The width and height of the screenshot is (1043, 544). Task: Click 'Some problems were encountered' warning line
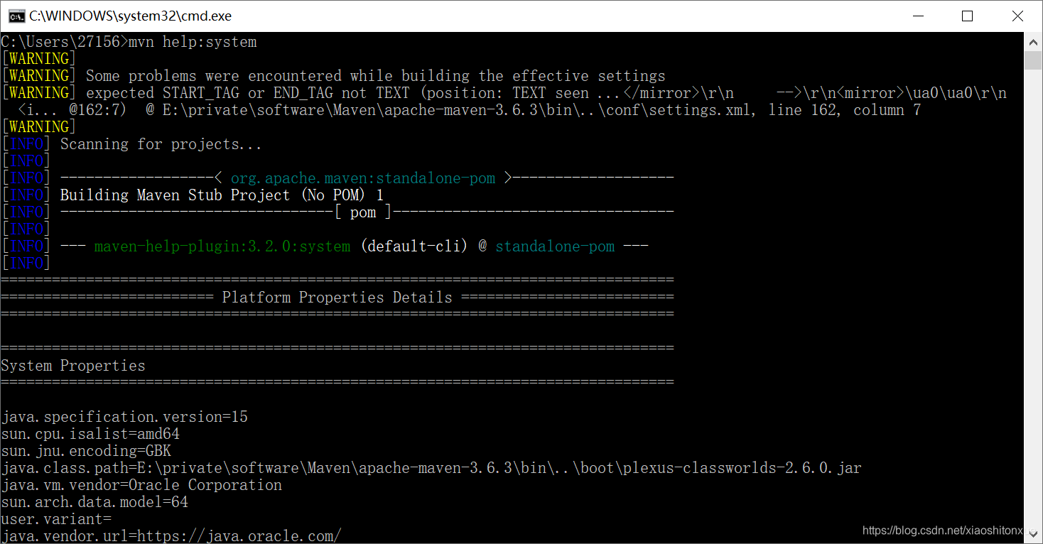(x=376, y=76)
